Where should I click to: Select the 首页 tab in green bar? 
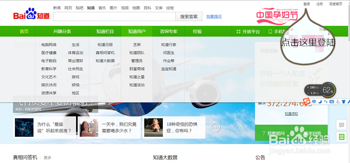tap(24, 31)
